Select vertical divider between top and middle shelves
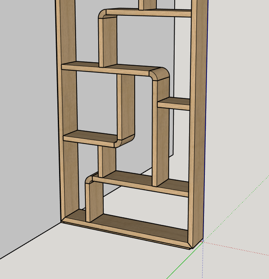Image resolution: width=269 pixels, height=279 pixels. coord(109,41)
